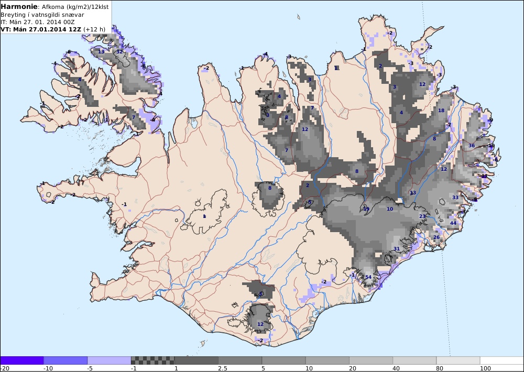The image size is (524, 372).
Task: Click the map value '32' in the Westfjords
Action: click(119, 52)
